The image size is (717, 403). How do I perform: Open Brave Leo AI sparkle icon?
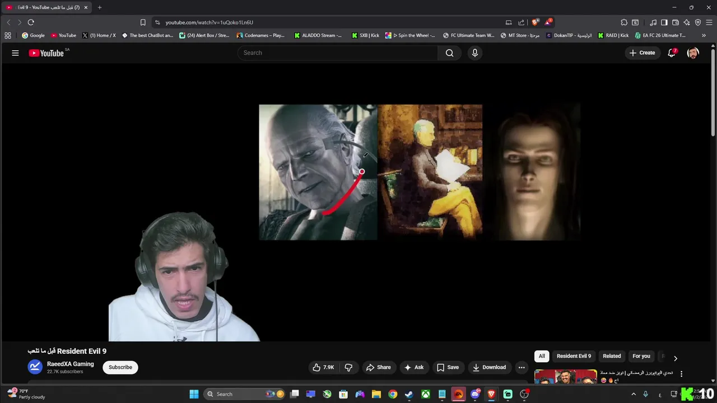(687, 22)
